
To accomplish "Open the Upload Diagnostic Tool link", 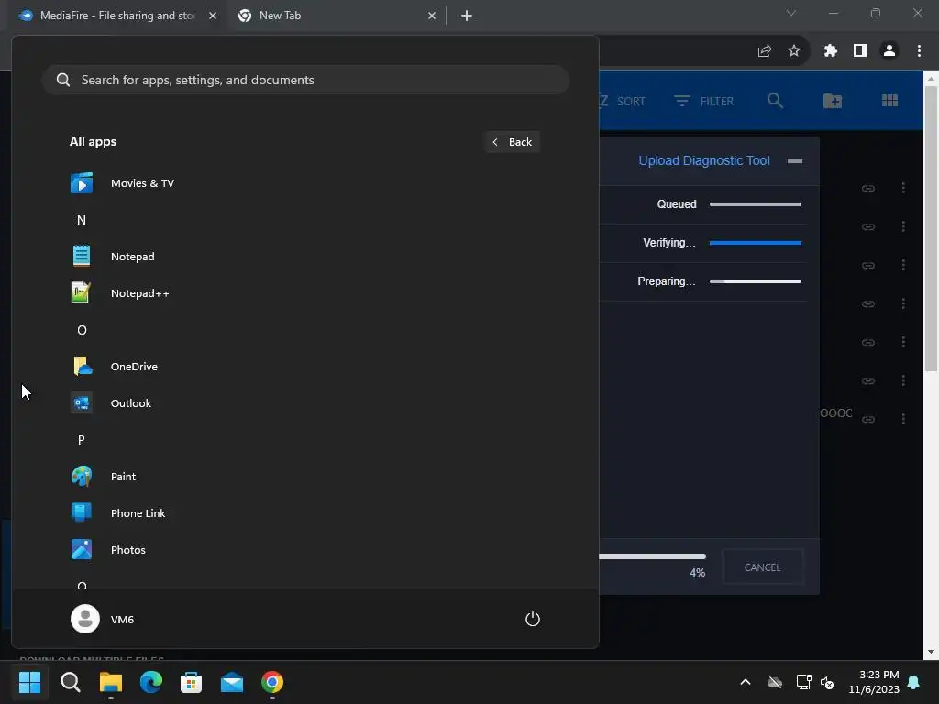I will coord(703,160).
